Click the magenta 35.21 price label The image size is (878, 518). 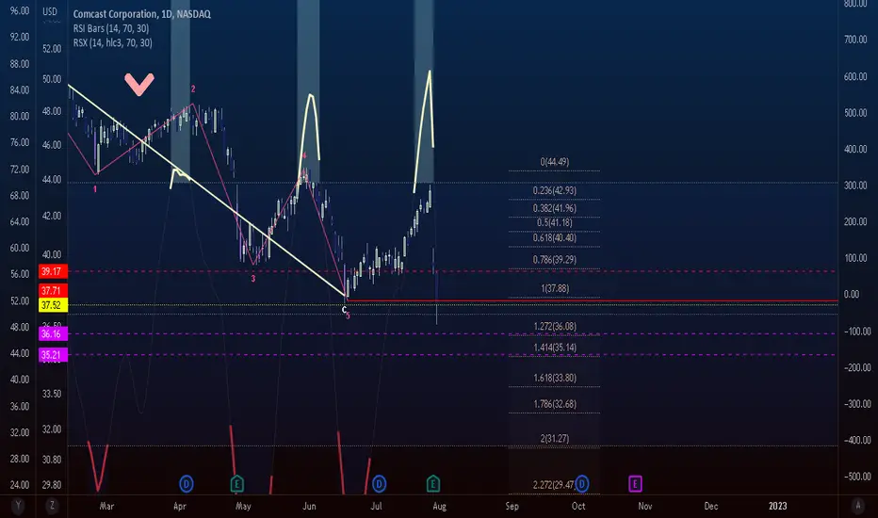(x=53, y=354)
